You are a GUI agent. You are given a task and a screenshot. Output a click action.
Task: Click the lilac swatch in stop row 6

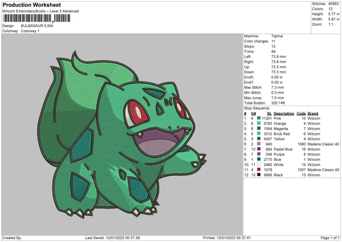pyautogui.click(x=259, y=144)
